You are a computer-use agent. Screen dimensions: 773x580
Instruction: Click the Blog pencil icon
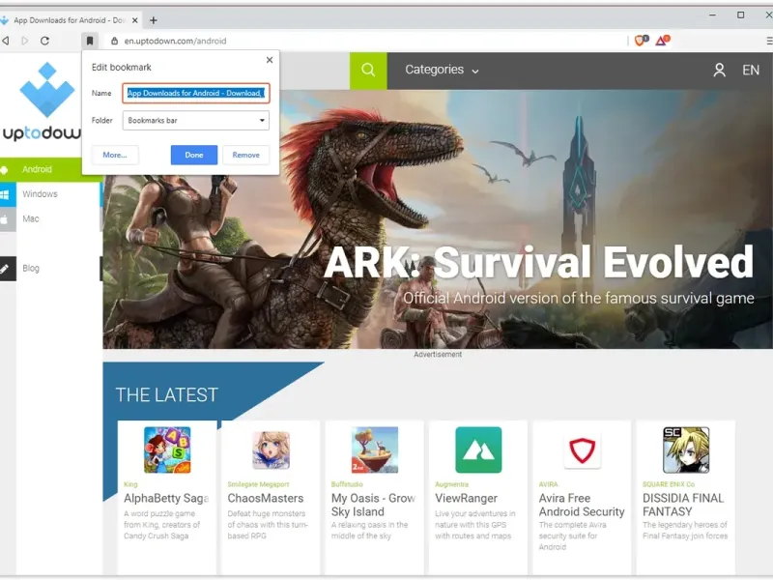pyautogui.click(x=5, y=269)
